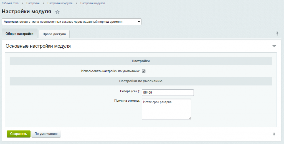This screenshot has width=284, height=144.
Task: Click into the Причина отмены text area
Action: point(166,109)
